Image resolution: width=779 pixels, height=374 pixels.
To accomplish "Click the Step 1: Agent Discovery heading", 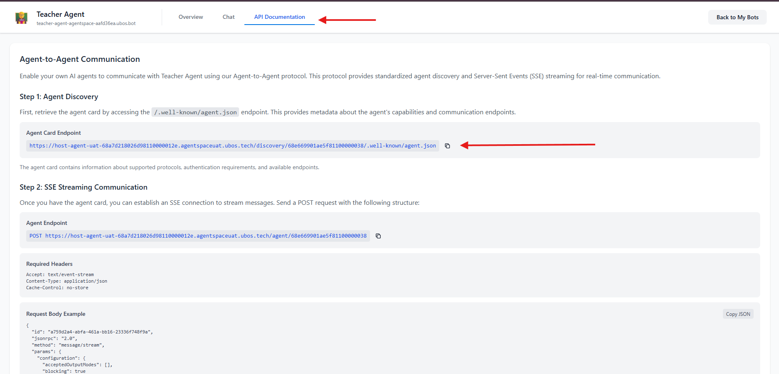I will [59, 97].
